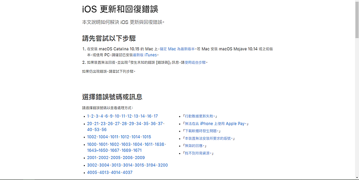Select error code 4013 link

coord(104,173)
